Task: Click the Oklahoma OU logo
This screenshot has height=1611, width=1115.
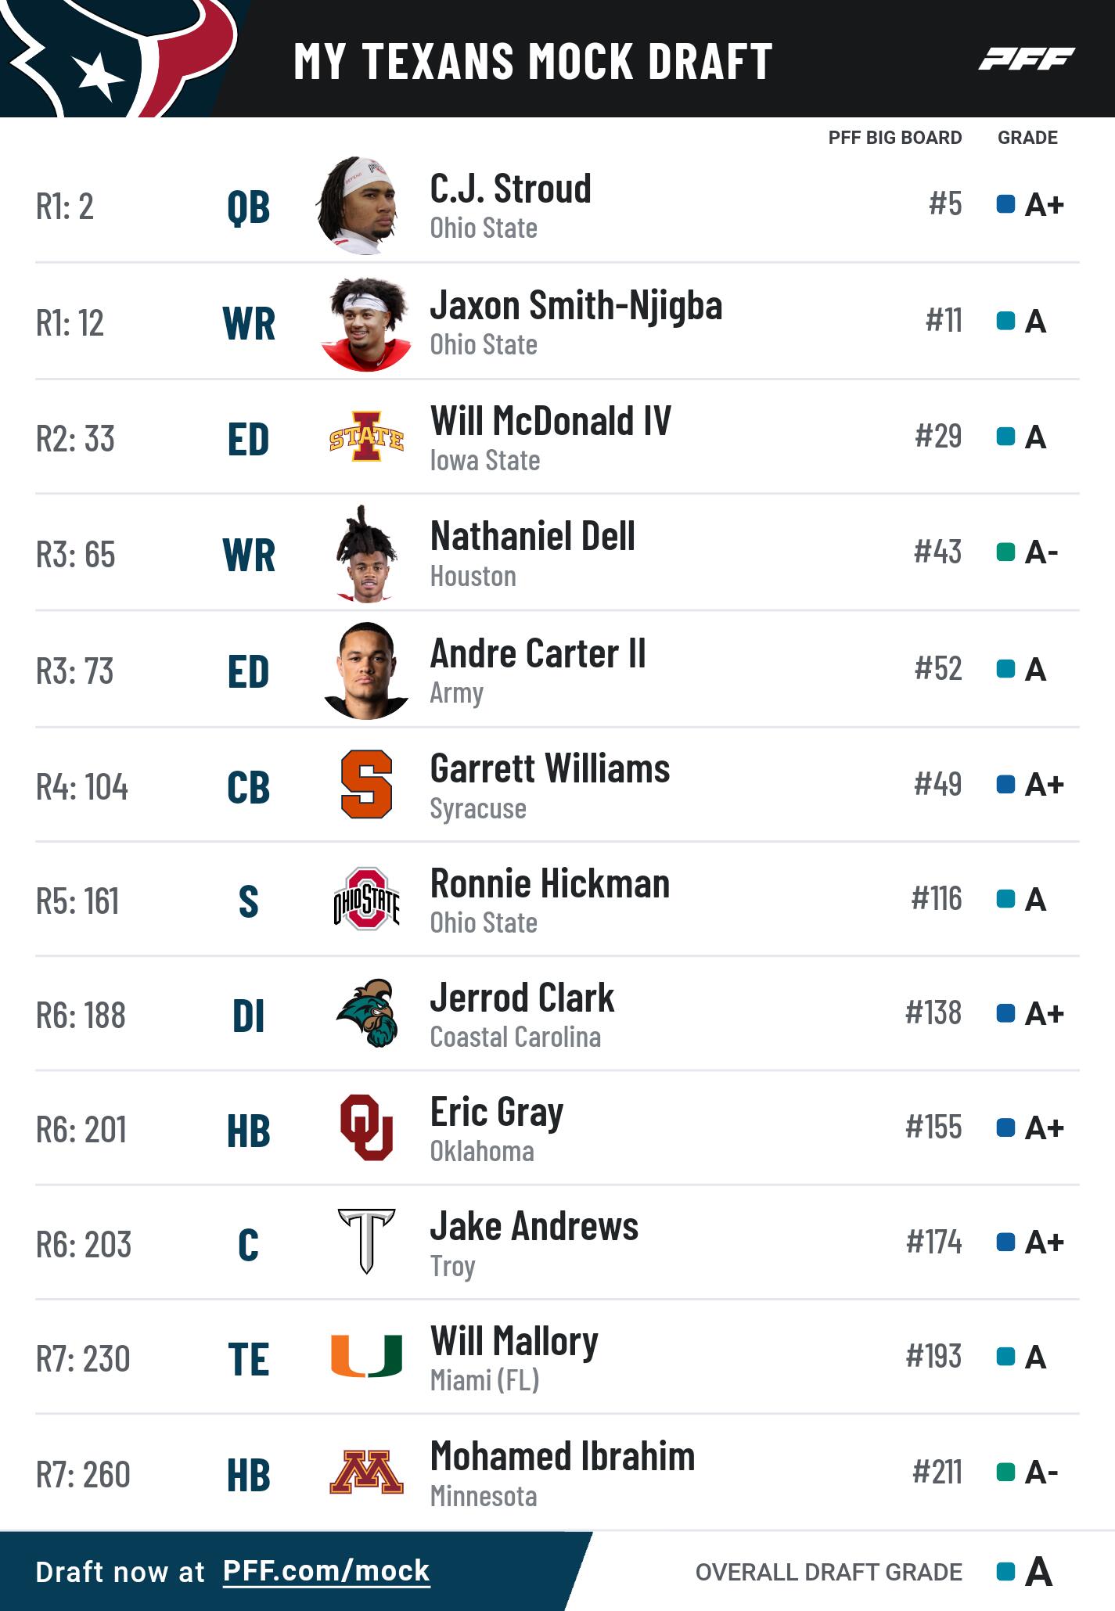Action: click(366, 1127)
